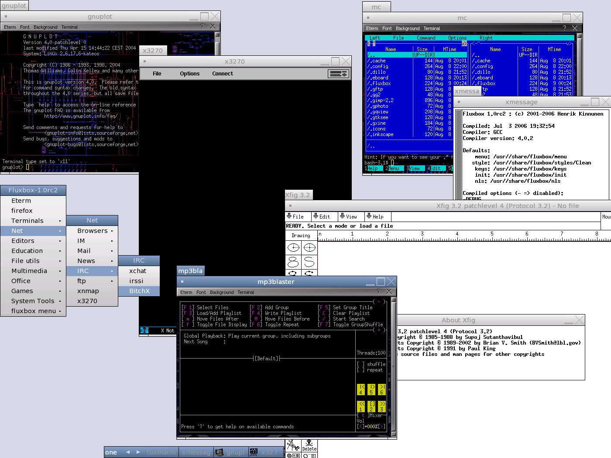Click the previous track button numbered 4 in mp3blaster
This screenshot has height=458, width=611.
(x=361, y=390)
